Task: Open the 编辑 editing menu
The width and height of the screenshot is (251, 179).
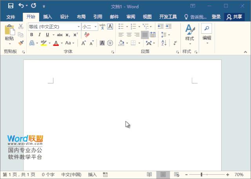Action: click(207, 34)
